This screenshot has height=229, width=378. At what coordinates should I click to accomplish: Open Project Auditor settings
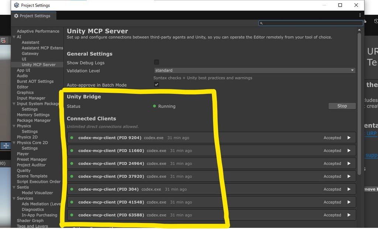31,165
